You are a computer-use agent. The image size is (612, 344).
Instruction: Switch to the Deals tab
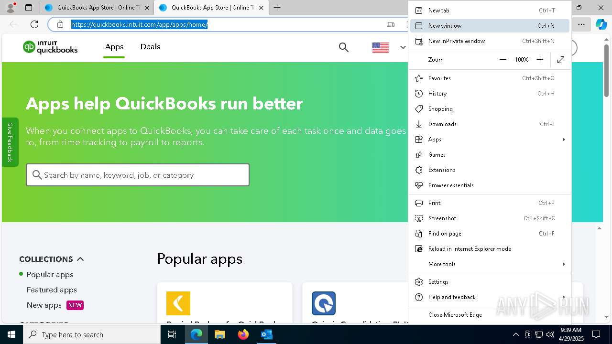[150, 47]
